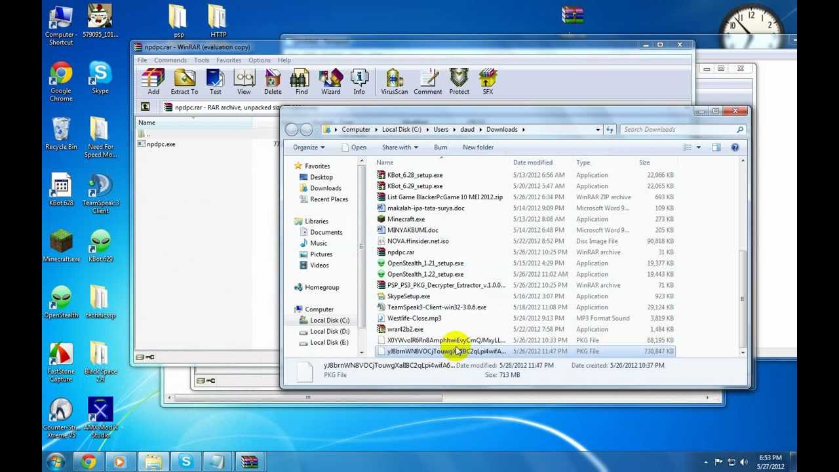
Task: Click the daud breadcrumb in address bar
Action: click(x=467, y=130)
